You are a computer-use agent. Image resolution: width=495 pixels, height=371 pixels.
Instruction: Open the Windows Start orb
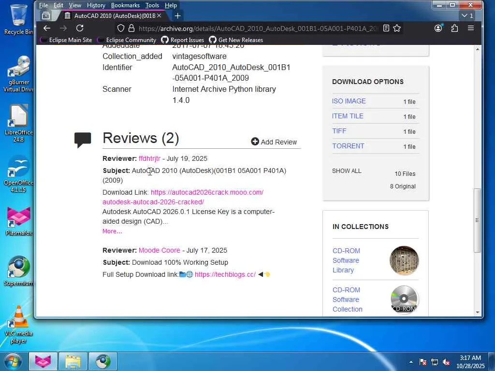[x=13, y=361]
